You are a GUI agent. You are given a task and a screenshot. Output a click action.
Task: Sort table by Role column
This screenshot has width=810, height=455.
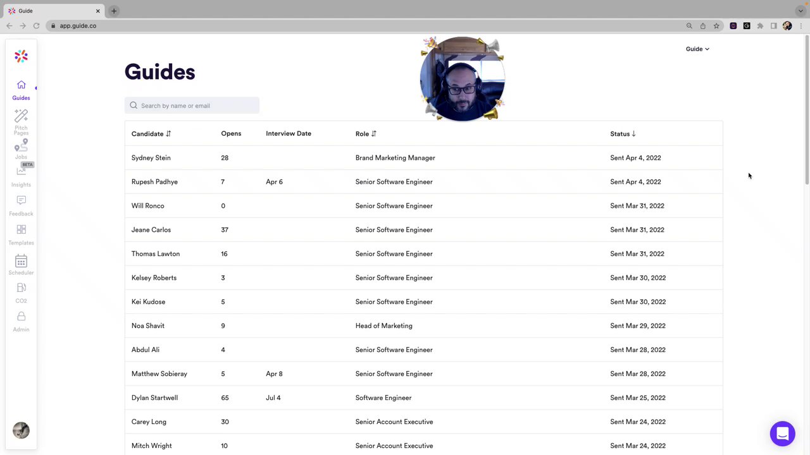[366, 134]
